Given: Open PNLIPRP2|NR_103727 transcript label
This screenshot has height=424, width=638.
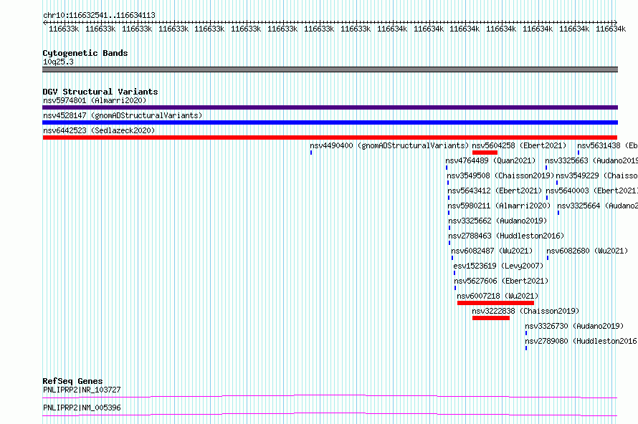Looking at the screenshot, I should tap(82, 390).
